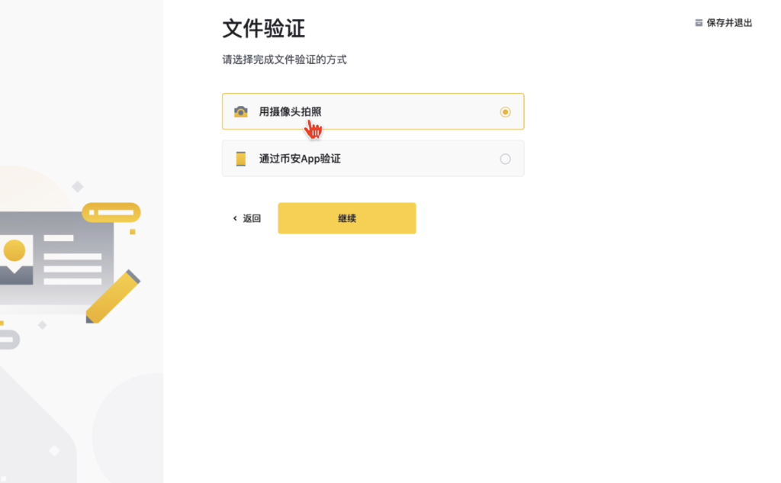The height and width of the screenshot is (483, 781).
Task: Choose the 用摄像头拍照 option label
Action: (290, 111)
